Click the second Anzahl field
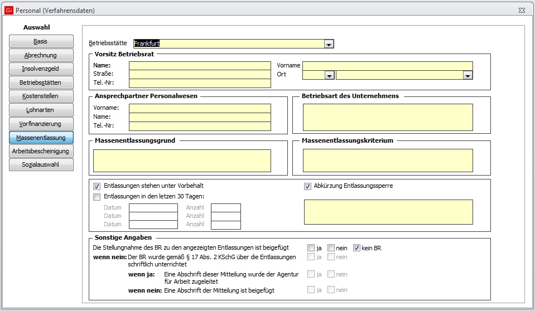 coord(226,216)
